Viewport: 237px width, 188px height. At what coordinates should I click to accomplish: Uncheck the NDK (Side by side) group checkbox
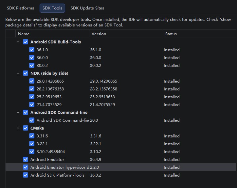(26, 73)
